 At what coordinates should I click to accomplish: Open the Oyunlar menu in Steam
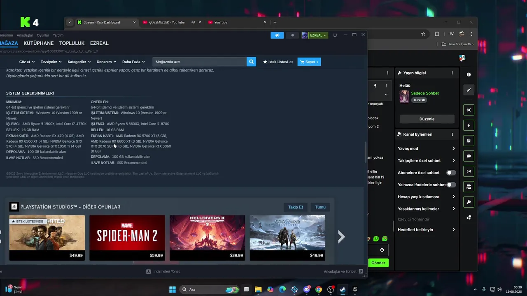(43, 35)
